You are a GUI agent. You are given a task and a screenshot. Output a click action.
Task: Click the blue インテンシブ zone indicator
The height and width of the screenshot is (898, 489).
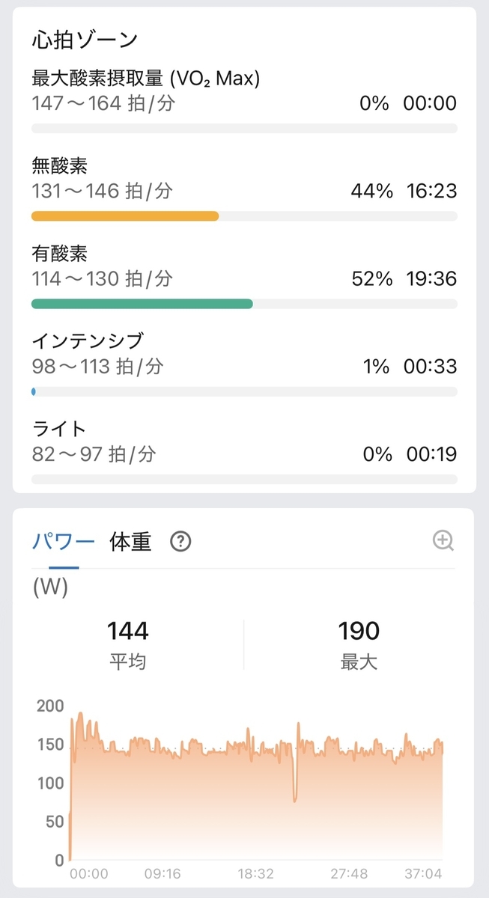34,391
